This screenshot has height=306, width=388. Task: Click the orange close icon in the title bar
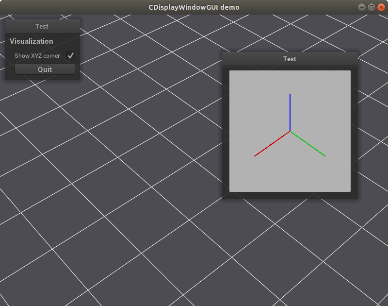click(x=381, y=7)
